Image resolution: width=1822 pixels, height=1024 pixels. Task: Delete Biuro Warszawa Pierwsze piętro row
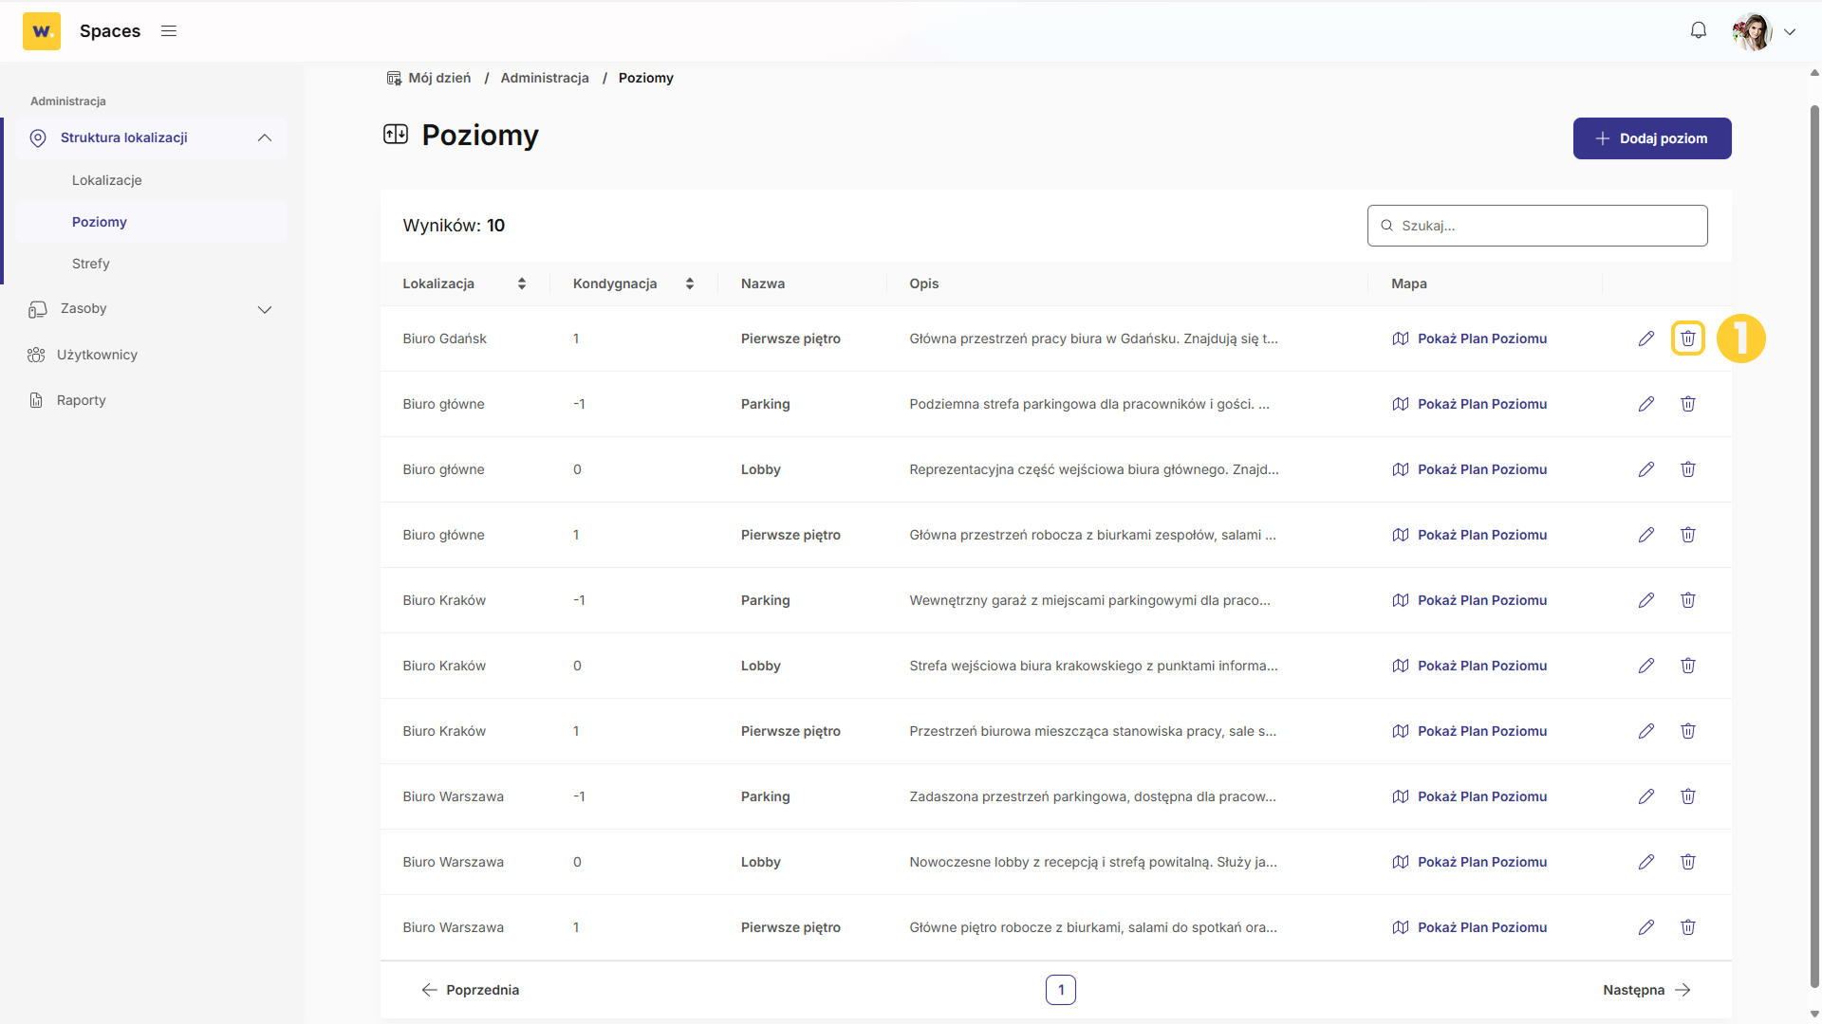point(1688,927)
